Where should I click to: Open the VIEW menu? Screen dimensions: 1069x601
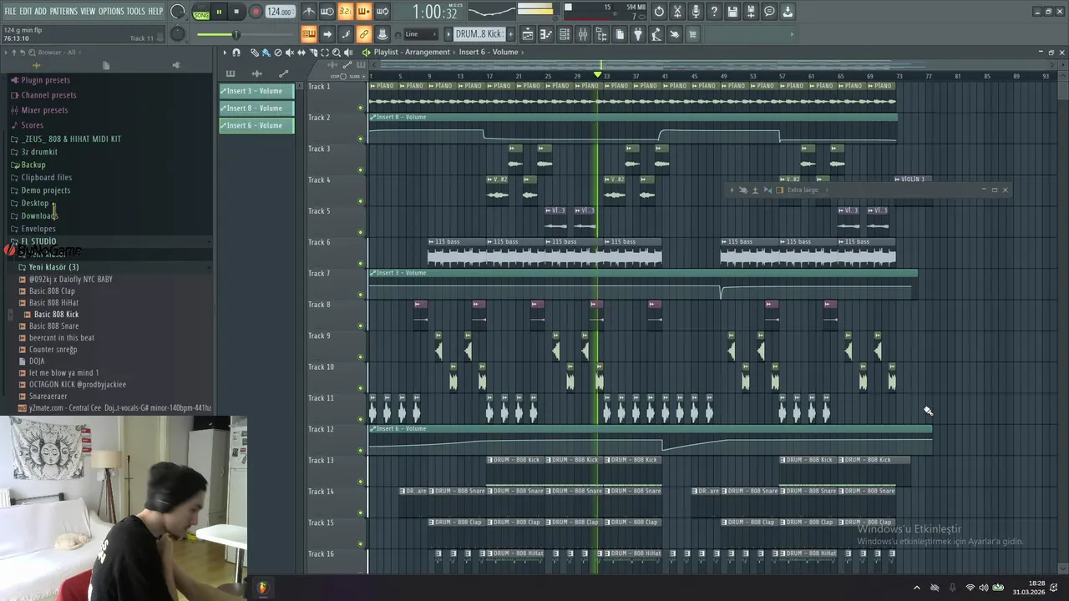coord(88,11)
